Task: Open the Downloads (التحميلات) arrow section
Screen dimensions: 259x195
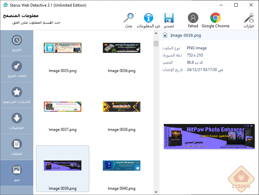Action: pyautogui.click(x=17, y=121)
